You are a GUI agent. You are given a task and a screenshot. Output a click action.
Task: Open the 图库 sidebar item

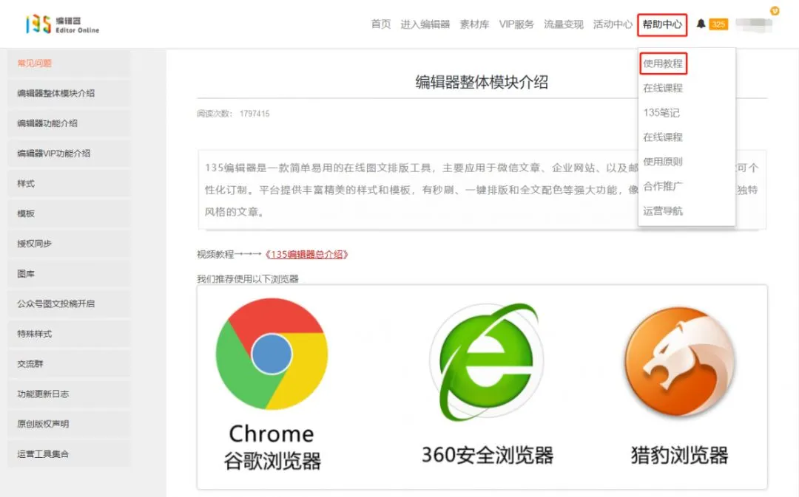(x=68, y=273)
